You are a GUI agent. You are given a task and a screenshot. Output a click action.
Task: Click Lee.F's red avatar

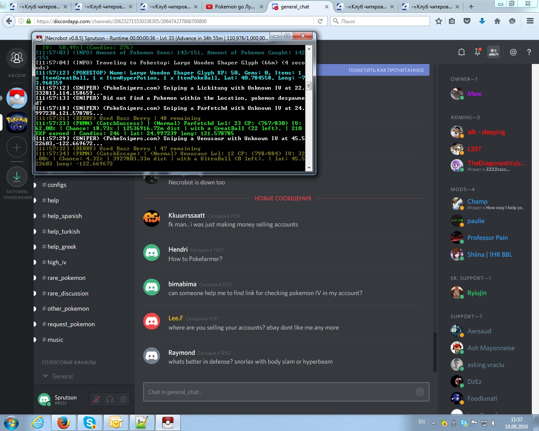(x=152, y=322)
